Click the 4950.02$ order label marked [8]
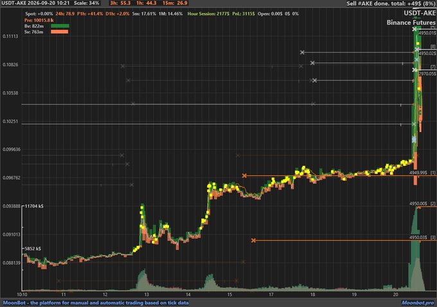This screenshot has height=307, width=437. click(427, 53)
